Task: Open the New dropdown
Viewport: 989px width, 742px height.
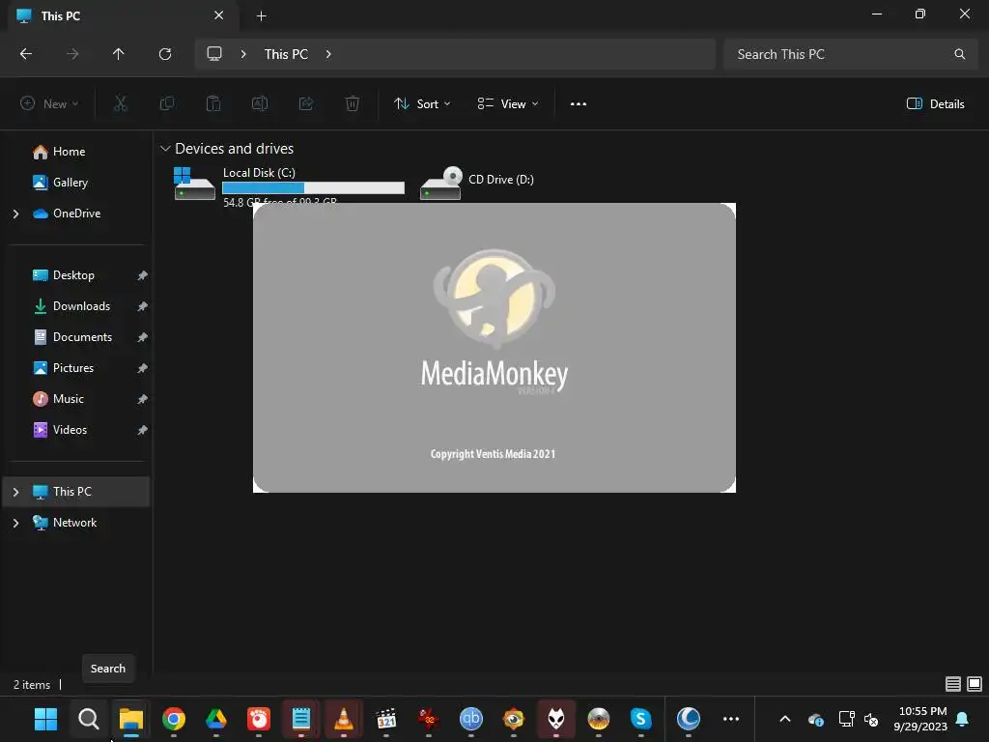Action: [49, 104]
